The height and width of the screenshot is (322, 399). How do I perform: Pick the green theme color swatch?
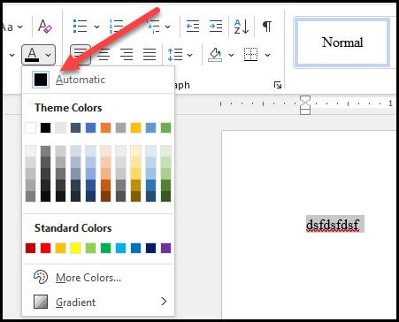pyautogui.click(x=165, y=128)
